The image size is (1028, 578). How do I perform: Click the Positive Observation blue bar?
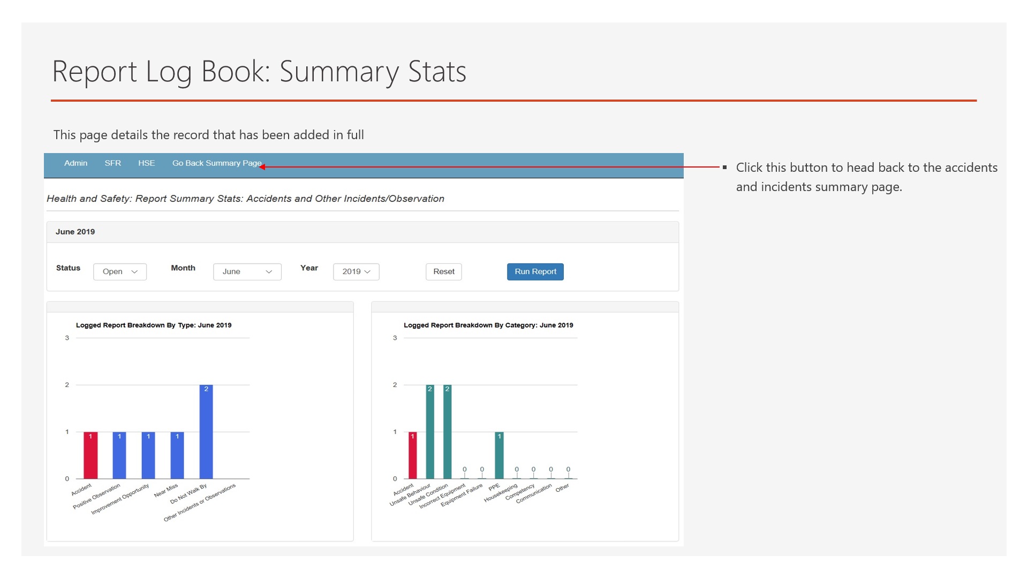tap(119, 456)
